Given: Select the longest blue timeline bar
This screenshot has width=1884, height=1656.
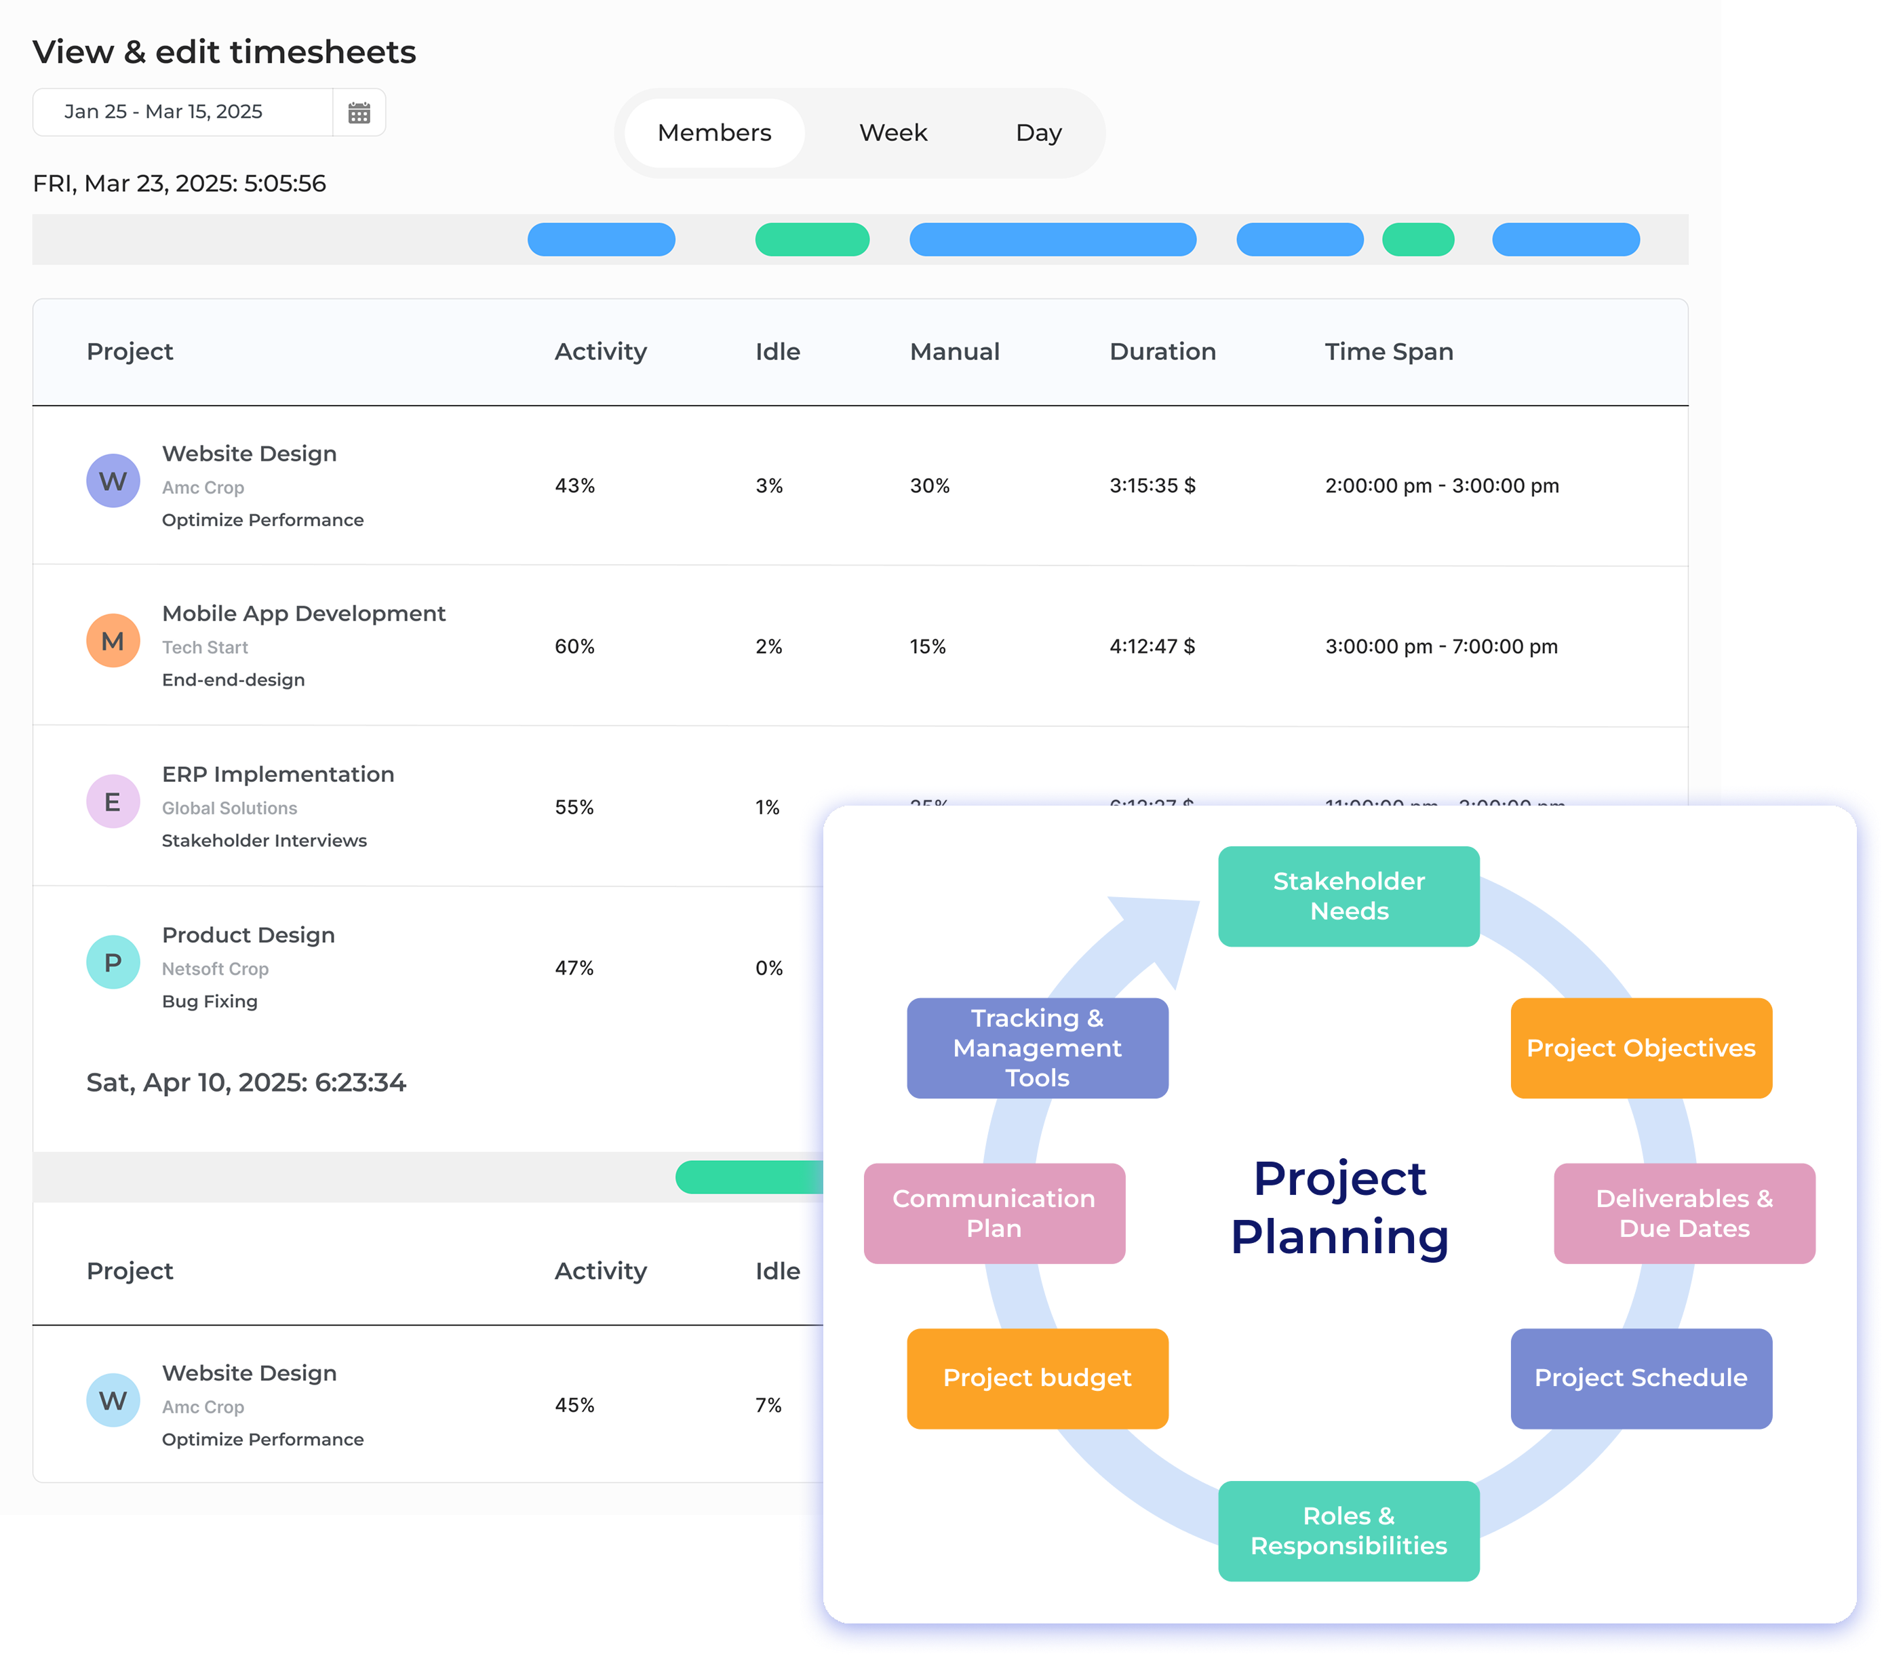Looking at the screenshot, I should (1053, 239).
